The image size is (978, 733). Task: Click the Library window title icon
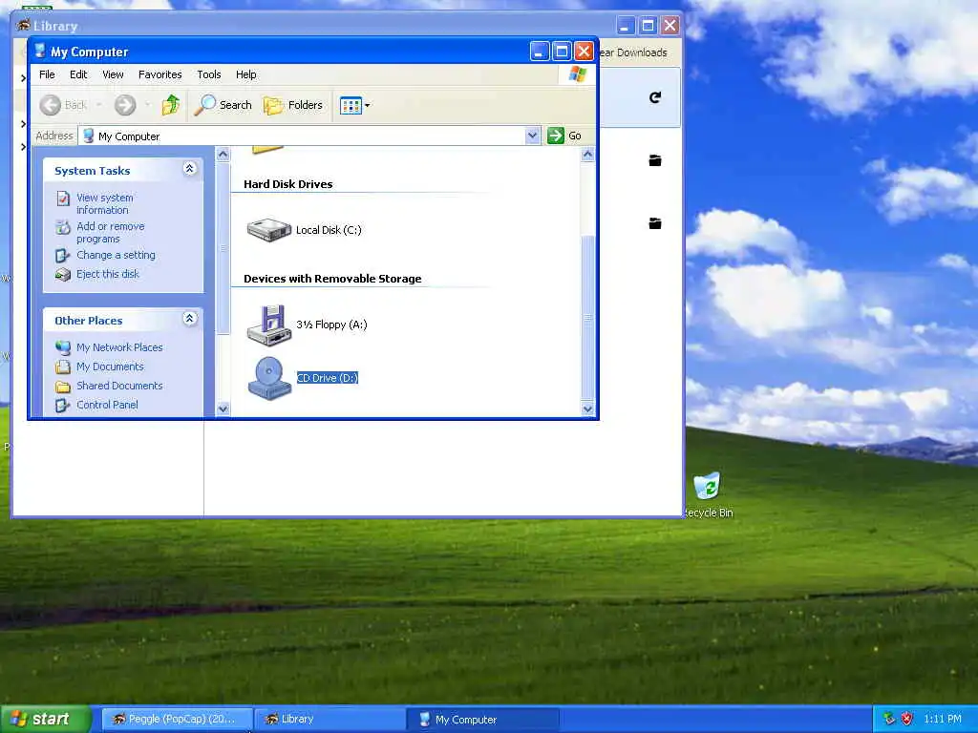click(24, 26)
